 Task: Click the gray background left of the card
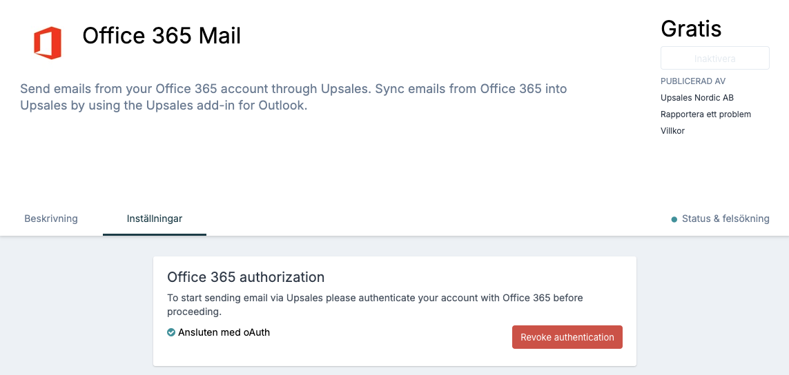[75, 307]
